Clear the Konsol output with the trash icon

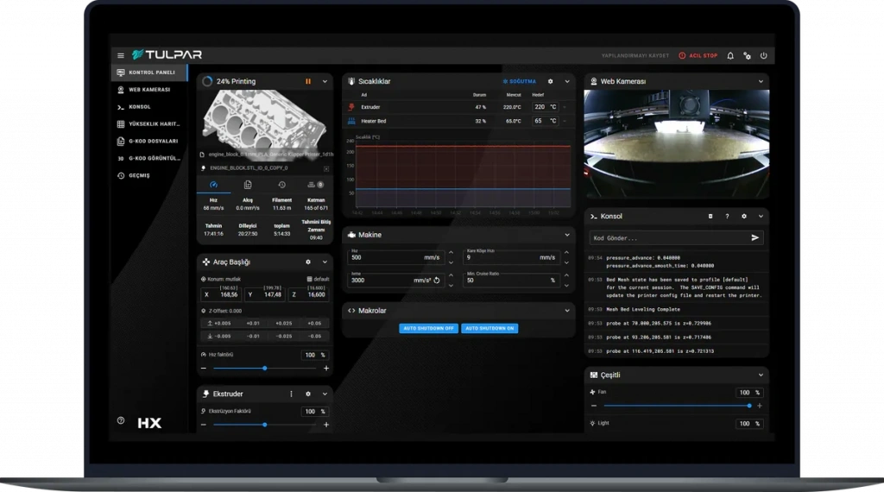(x=710, y=216)
